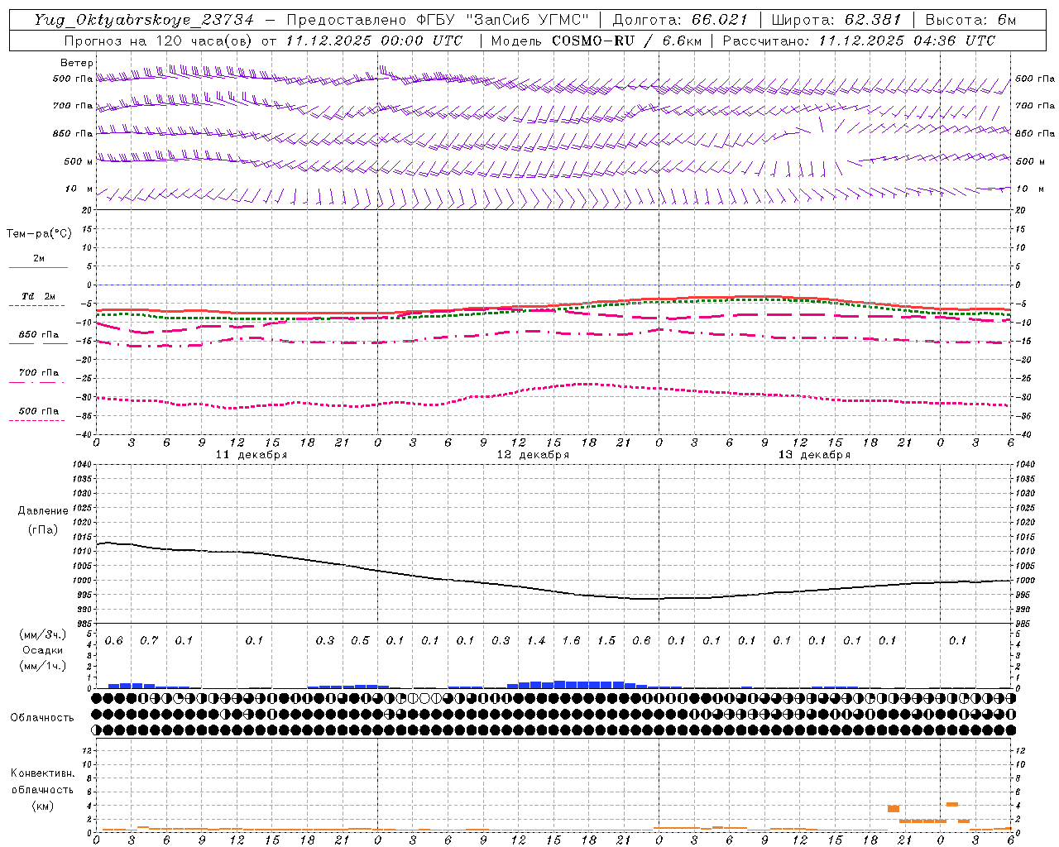Viewport: 1059px width, 847px height.
Task: Select the Осадки precipitation label
Action: click(43, 650)
